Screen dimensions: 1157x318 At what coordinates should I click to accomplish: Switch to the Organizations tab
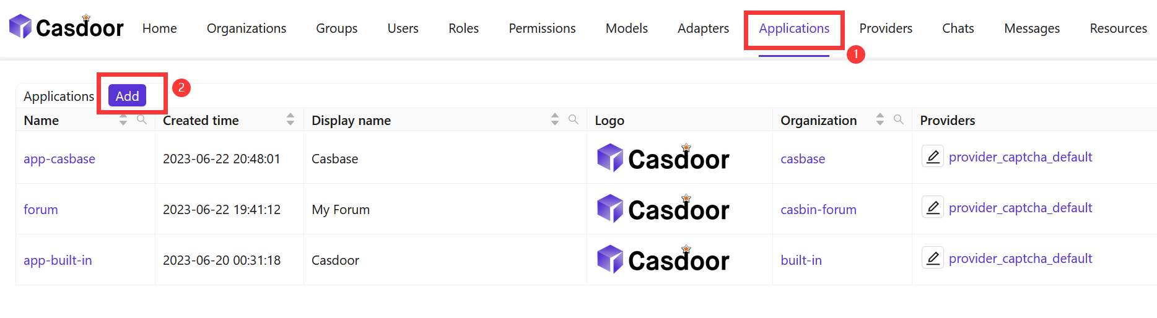point(247,28)
